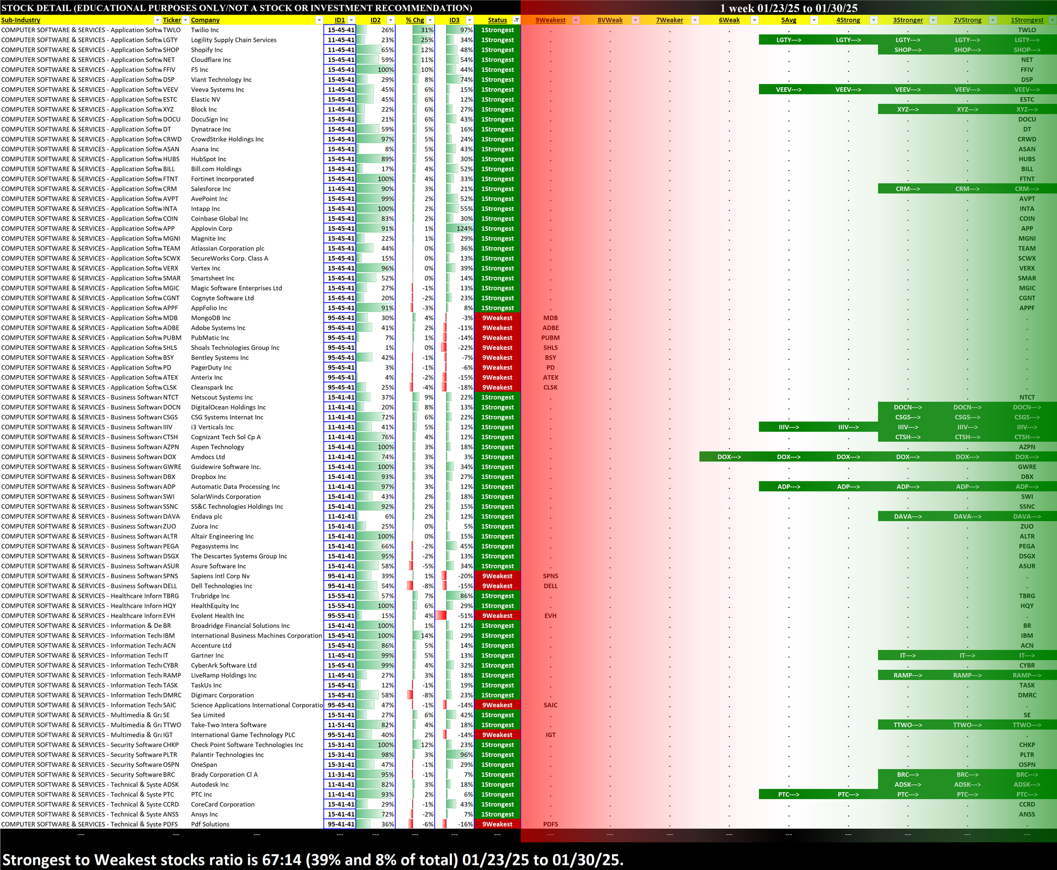This screenshot has height=870, width=1057.
Task: Click the ID1 filter arrow button
Action: click(x=351, y=20)
